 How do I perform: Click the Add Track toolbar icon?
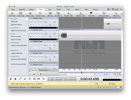12,14
